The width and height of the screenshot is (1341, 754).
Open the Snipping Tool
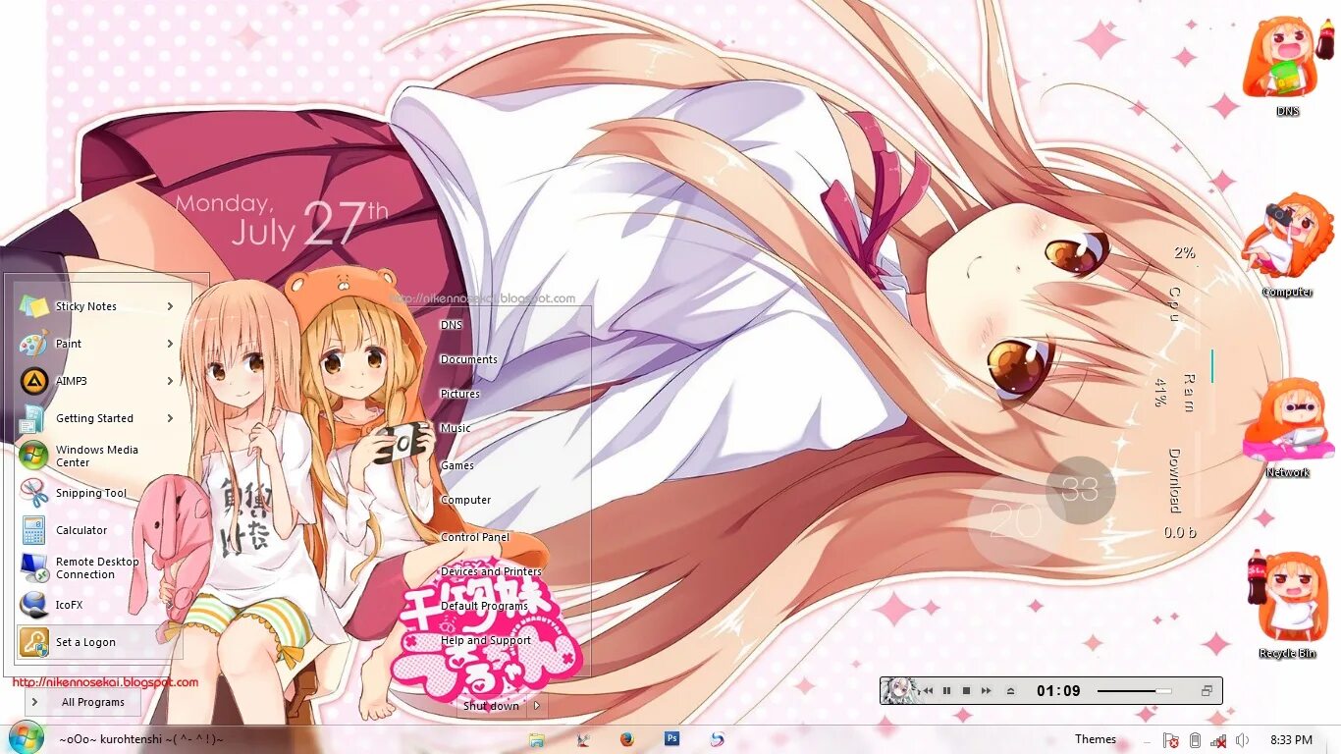pyautogui.click(x=98, y=493)
